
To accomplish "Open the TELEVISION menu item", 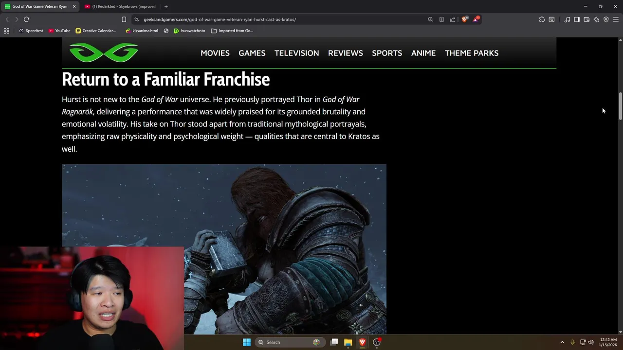I will tap(297, 53).
